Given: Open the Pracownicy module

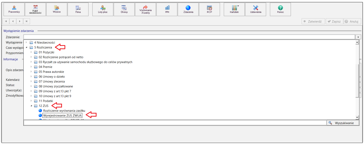Looking at the screenshot, I should pyautogui.click(x=14, y=9).
